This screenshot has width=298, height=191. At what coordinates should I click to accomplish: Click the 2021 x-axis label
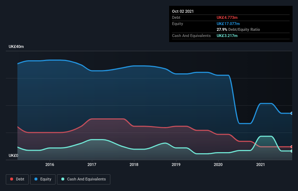coord(260,164)
